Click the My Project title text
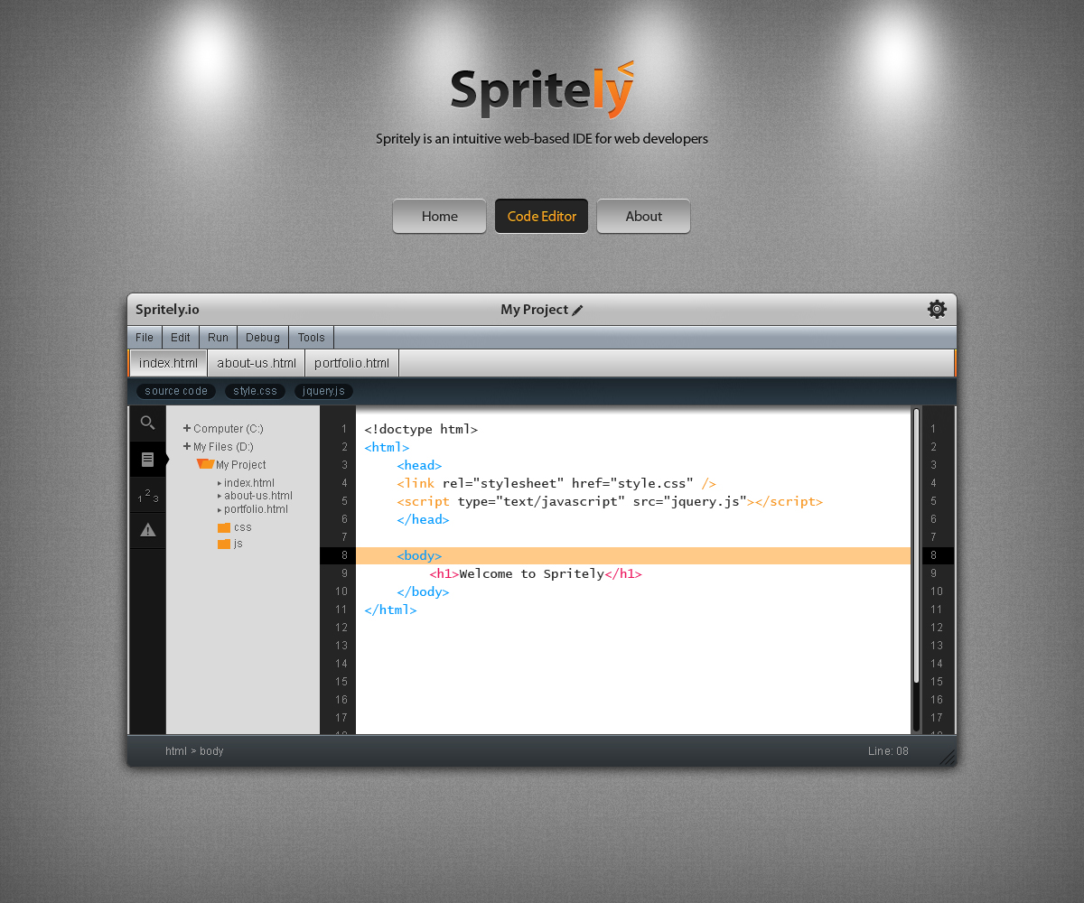This screenshot has width=1084, height=903. point(534,310)
